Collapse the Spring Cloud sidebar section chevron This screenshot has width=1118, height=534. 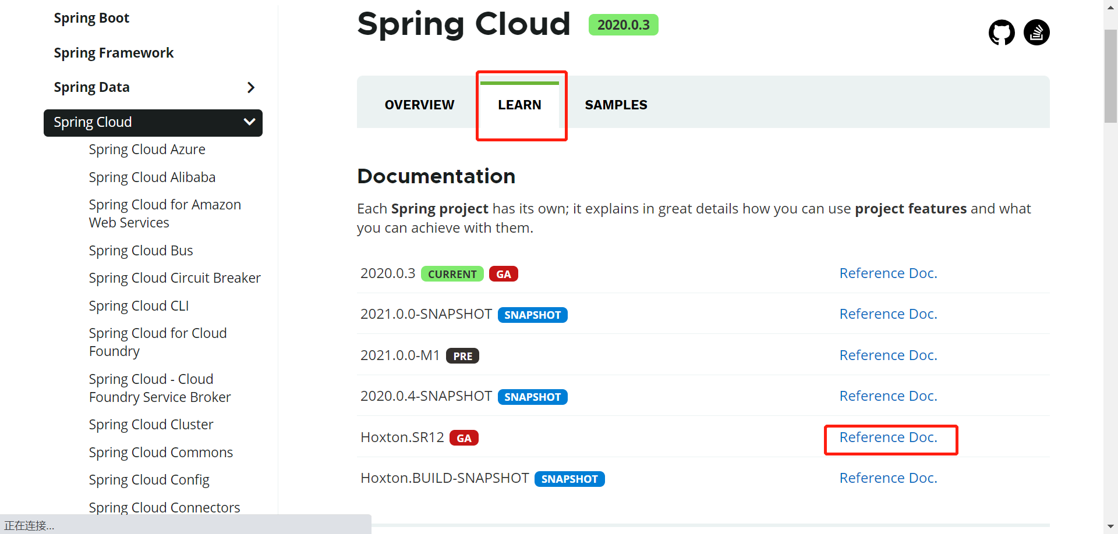click(x=249, y=122)
